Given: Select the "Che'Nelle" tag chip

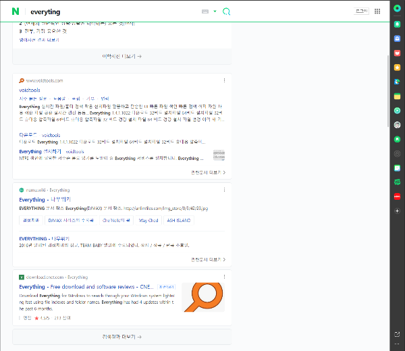Looking at the screenshot, I should [116, 220].
